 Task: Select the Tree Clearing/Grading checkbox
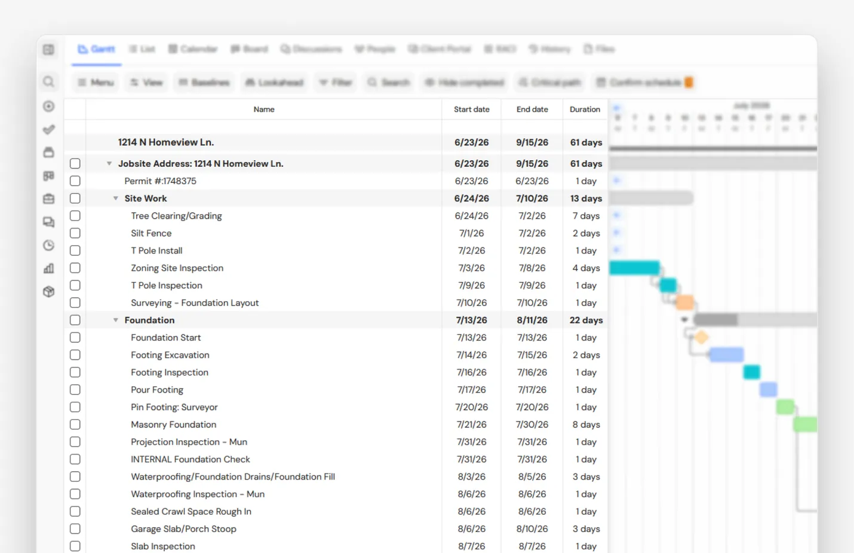pos(75,216)
